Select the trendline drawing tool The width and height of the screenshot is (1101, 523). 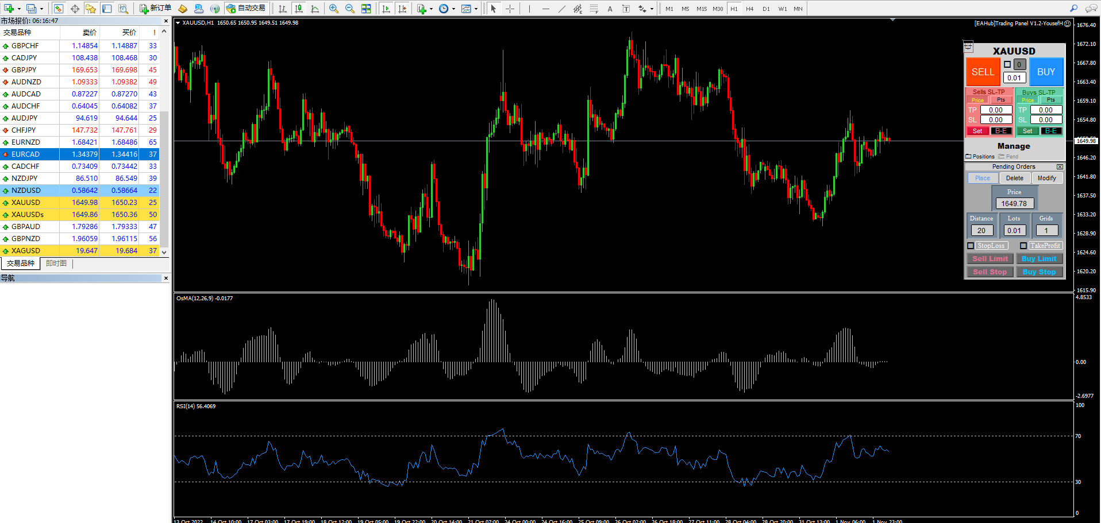(x=561, y=9)
